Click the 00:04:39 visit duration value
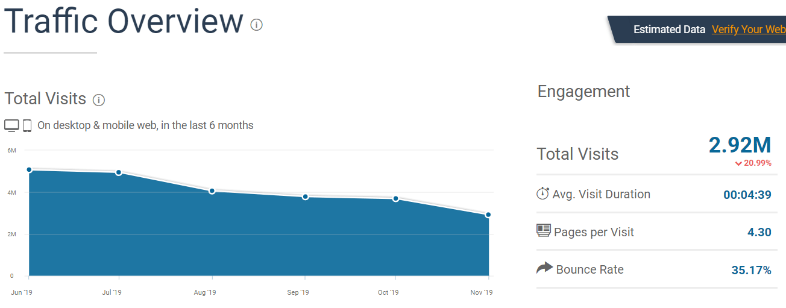This screenshot has width=786, height=308. pos(747,195)
